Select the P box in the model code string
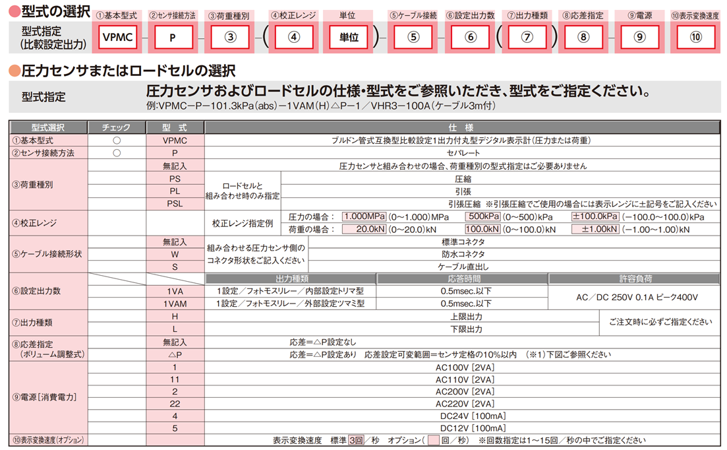 (173, 37)
